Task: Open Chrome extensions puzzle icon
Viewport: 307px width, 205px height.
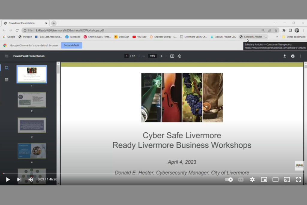Action: point(284,30)
